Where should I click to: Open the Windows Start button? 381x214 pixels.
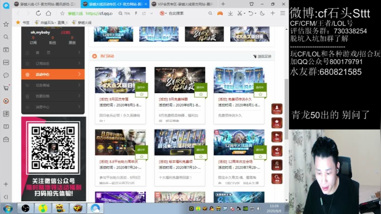coord(8,208)
